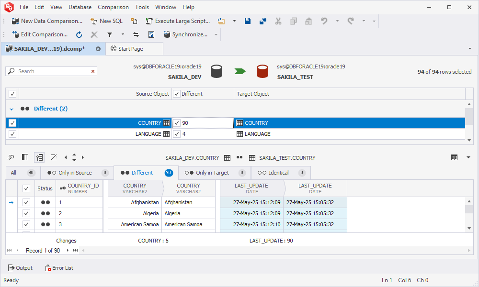Click the Synchronize button
The height and width of the screenshot is (287, 479).
pyautogui.click(x=185, y=34)
